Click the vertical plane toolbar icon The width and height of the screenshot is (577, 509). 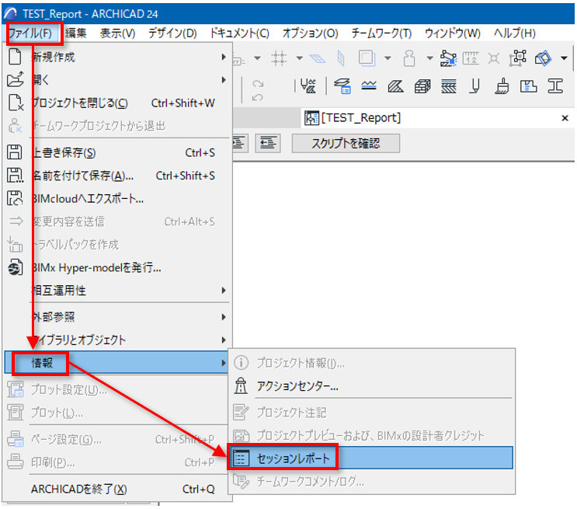coord(341,58)
